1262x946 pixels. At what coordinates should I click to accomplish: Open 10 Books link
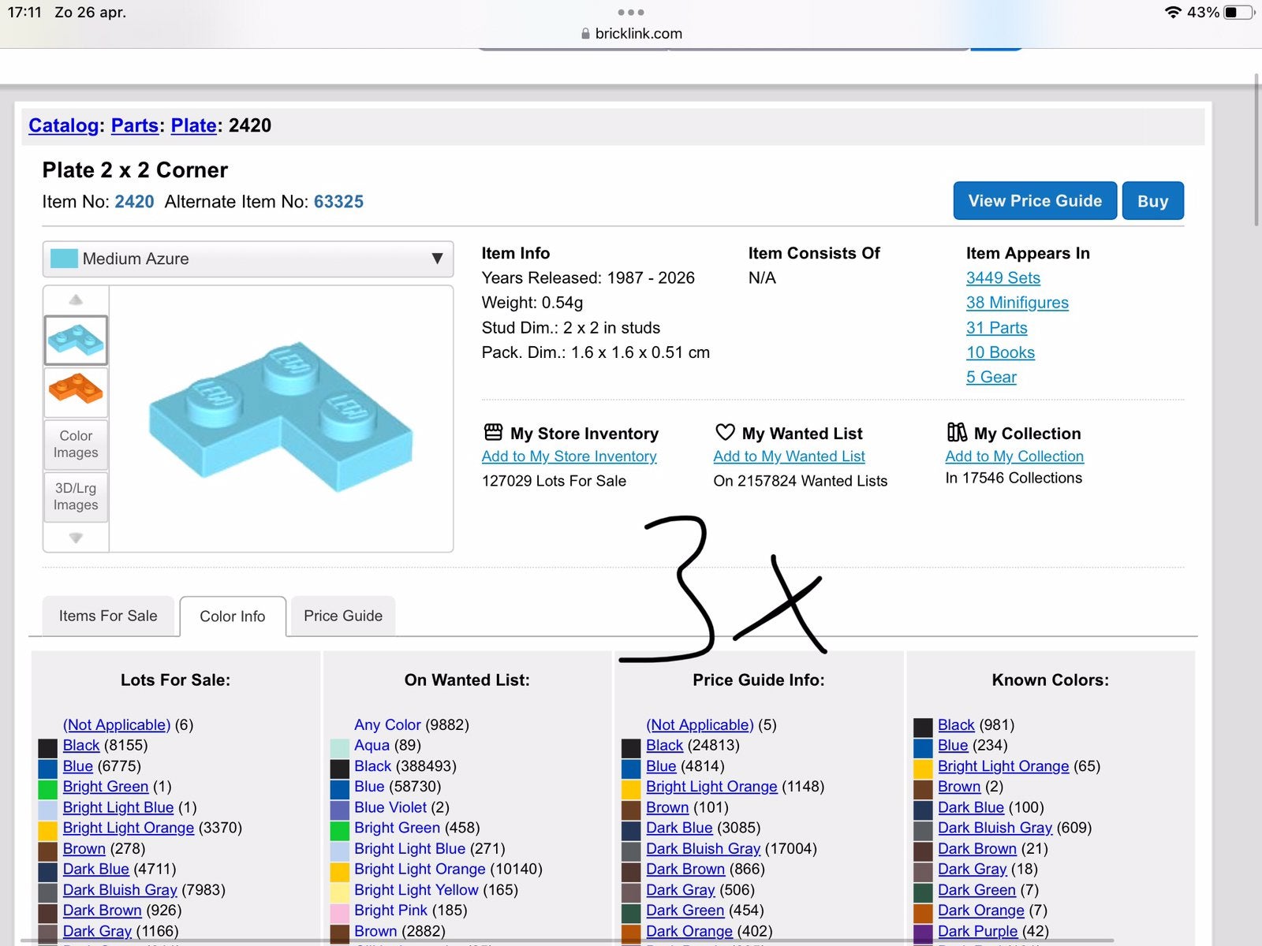(x=1001, y=352)
